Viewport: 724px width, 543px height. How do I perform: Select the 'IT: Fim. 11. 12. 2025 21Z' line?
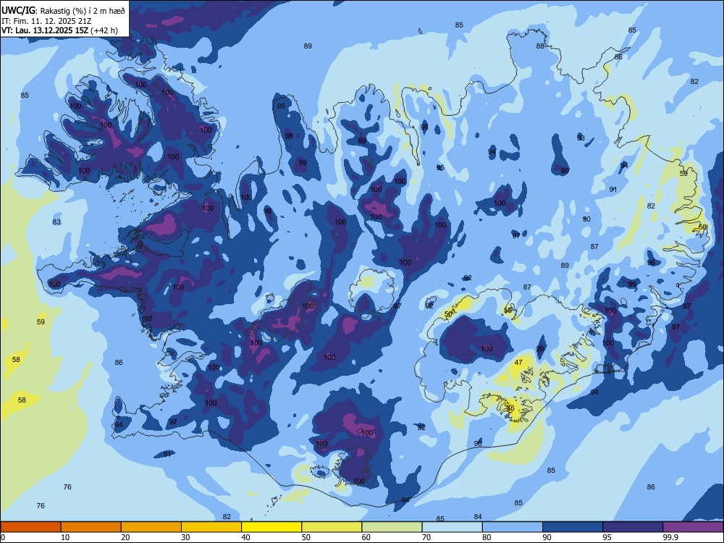tap(46, 21)
